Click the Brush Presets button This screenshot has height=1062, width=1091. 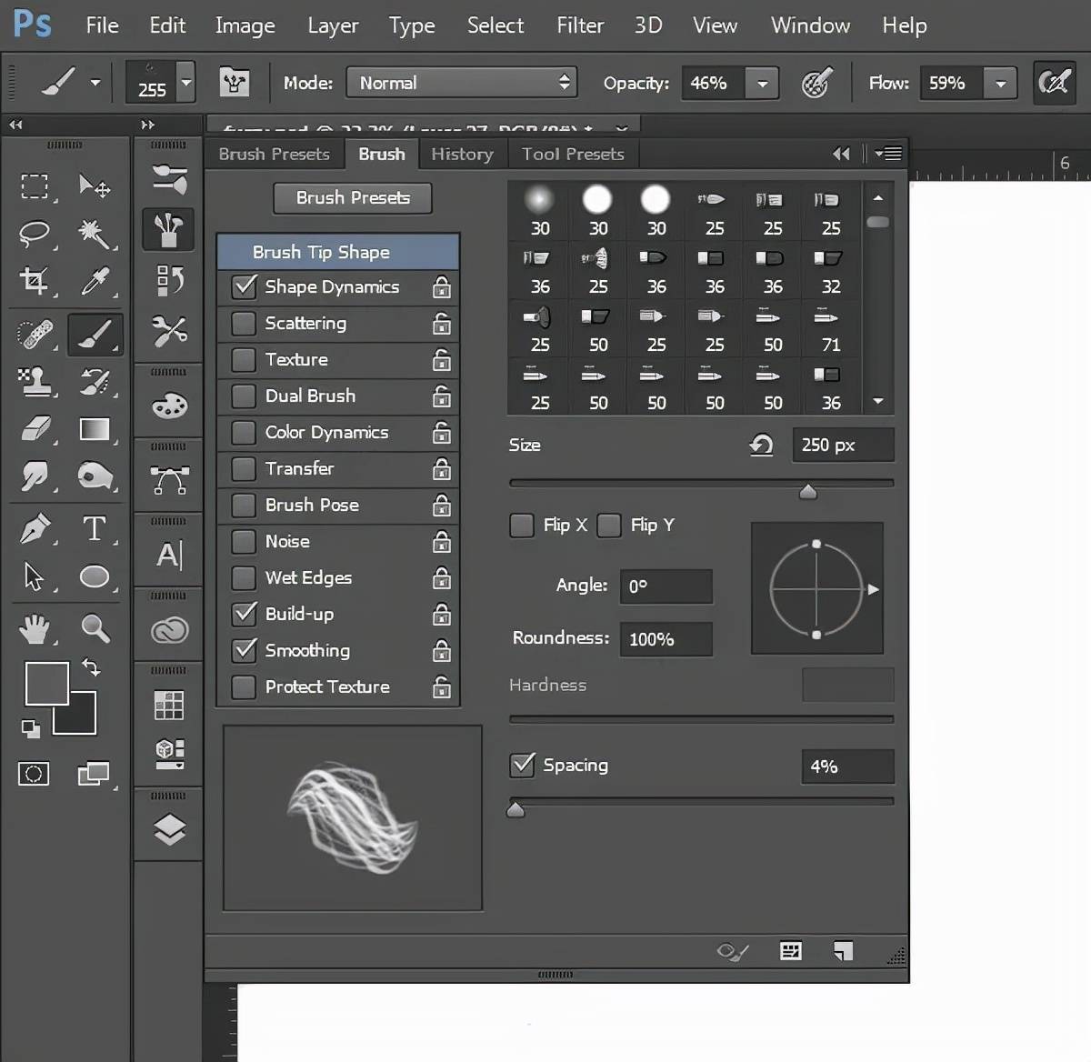click(353, 197)
